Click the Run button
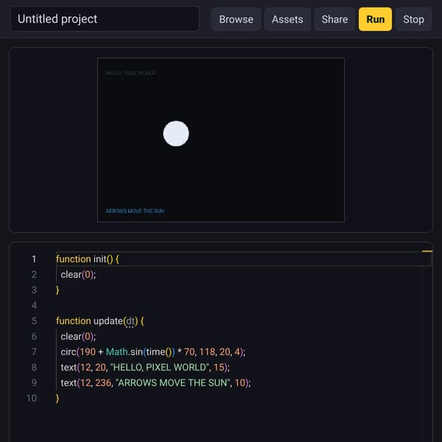This screenshot has height=442, width=442. tap(375, 19)
